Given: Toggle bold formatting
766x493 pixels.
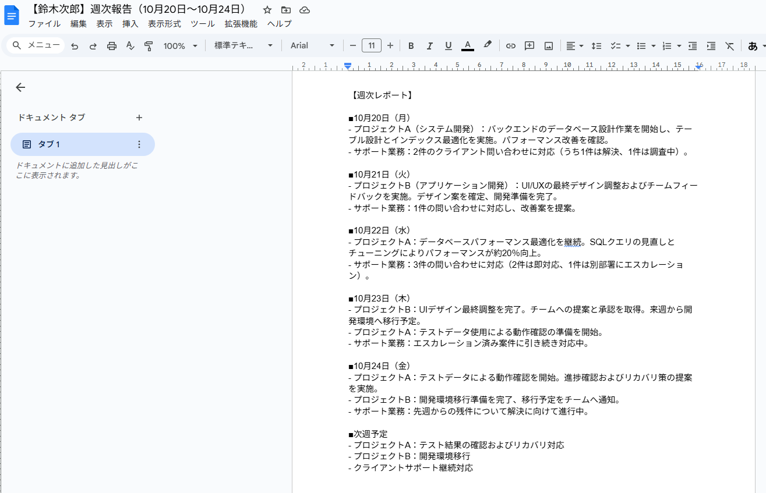Looking at the screenshot, I should (x=411, y=46).
